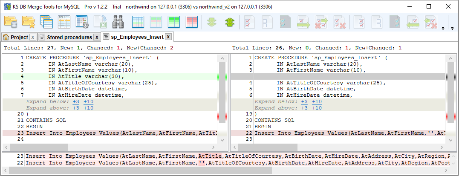The height and width of the screenshot is (176, 459).
Task: Open database connection folder icon
Action: coord(11,22)
